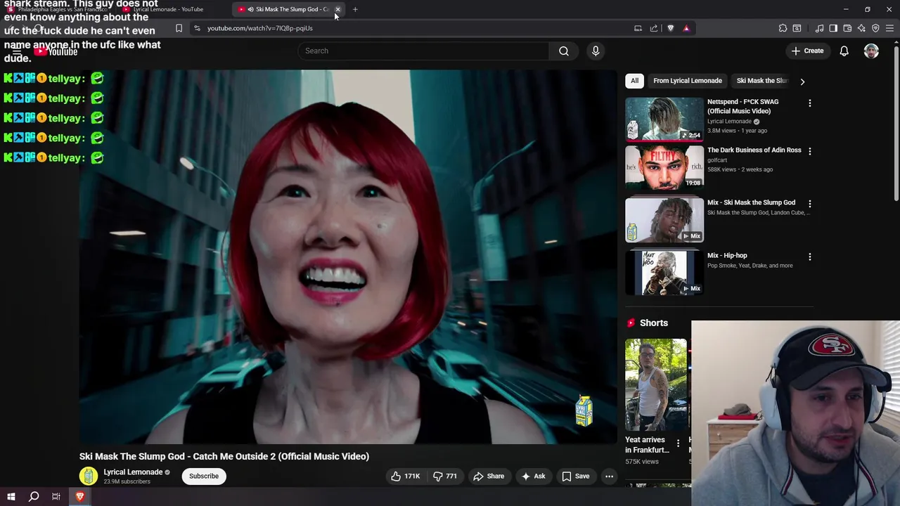The height and width of the screenshot is (506, 900).
Task: Open YouTube notifications bell
Action: click(844, 51)
